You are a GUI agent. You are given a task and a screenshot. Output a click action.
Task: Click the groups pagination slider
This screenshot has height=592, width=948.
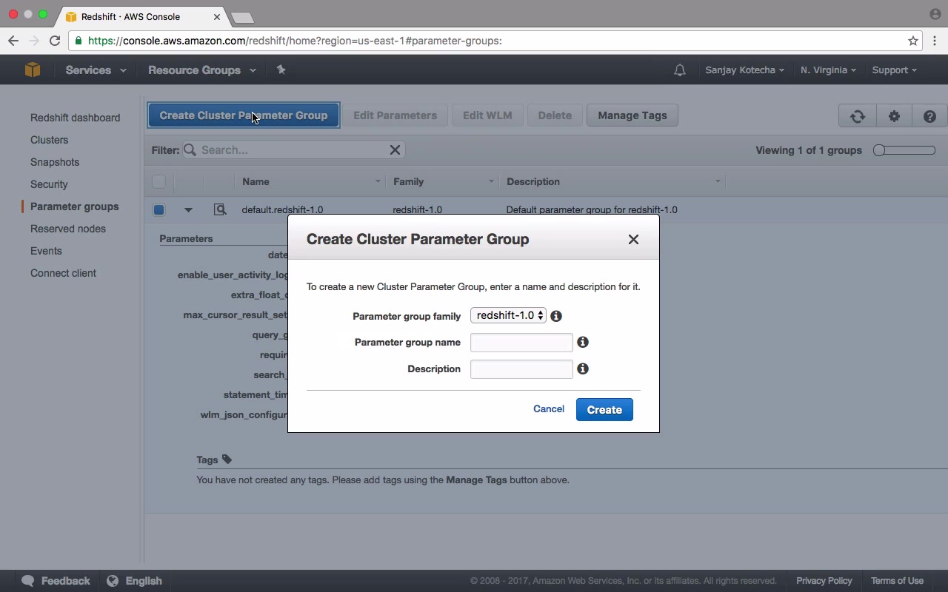pyautogui.click(x=904, y=150)
